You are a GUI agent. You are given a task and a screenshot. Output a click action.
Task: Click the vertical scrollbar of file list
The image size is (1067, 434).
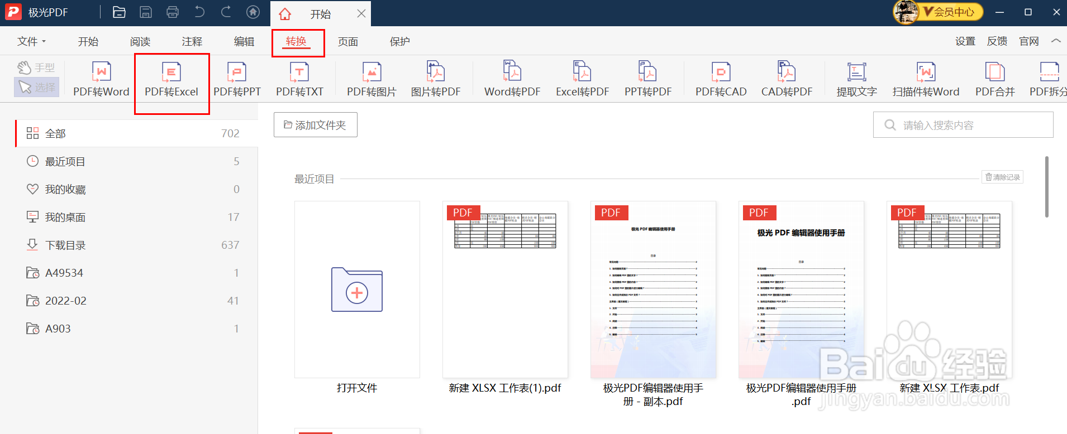tap(1046, 187)
